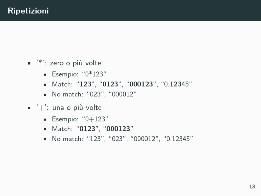Click the Esempio "0+123" text

[x=80, y=119]
